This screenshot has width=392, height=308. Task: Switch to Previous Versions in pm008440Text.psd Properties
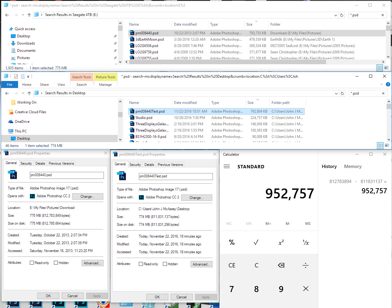tap(170, 165)
